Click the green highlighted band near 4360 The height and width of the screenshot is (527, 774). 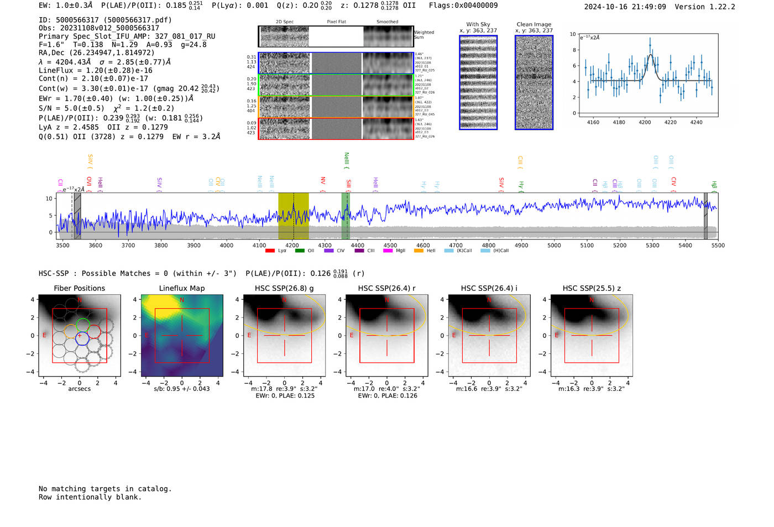(x=346, y=216)
